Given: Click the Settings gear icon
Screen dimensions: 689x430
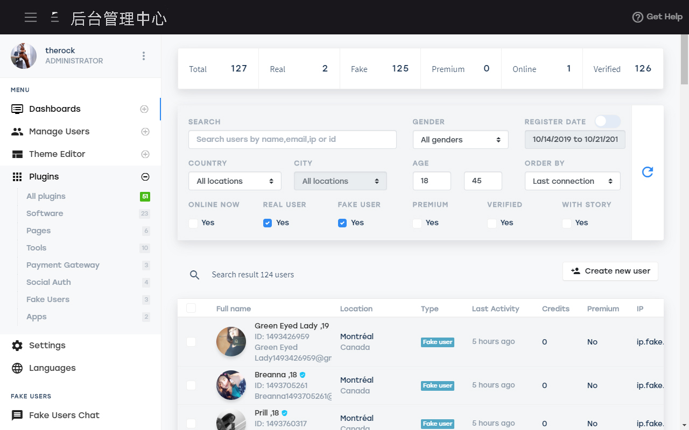Looking at the screenshot, I should [x=17, y=346].
